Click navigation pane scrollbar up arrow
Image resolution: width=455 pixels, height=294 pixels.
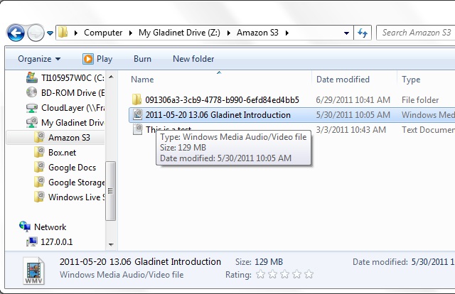point(111,77)
